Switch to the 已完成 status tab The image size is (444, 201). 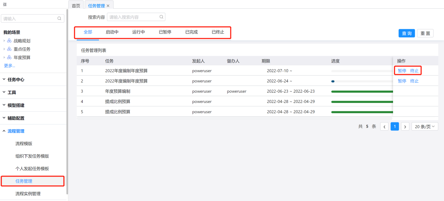click(x=191, y=32)
